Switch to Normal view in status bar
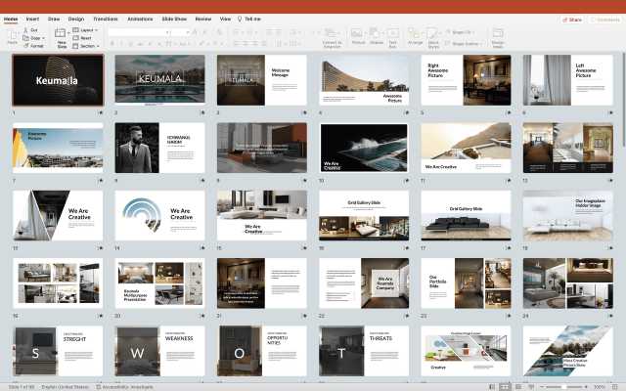 (x=492, y=387)
